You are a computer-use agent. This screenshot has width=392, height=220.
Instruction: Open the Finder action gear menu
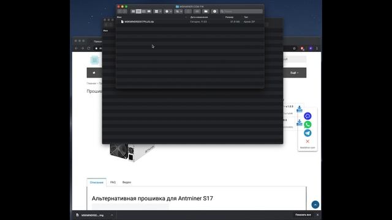[168, 12]
